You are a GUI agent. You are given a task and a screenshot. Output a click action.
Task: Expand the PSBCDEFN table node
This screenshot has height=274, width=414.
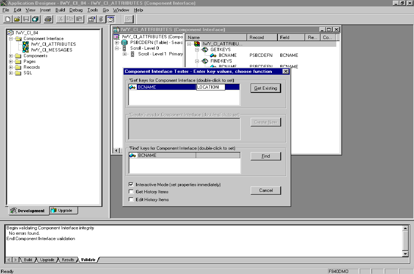117,43
